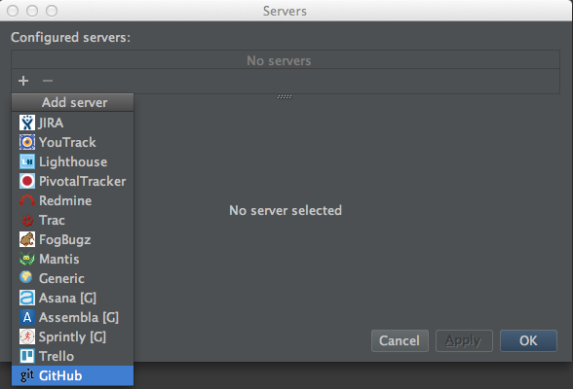573x389 pixels.
Task: Confirm with the OK button
Action: 528,341
